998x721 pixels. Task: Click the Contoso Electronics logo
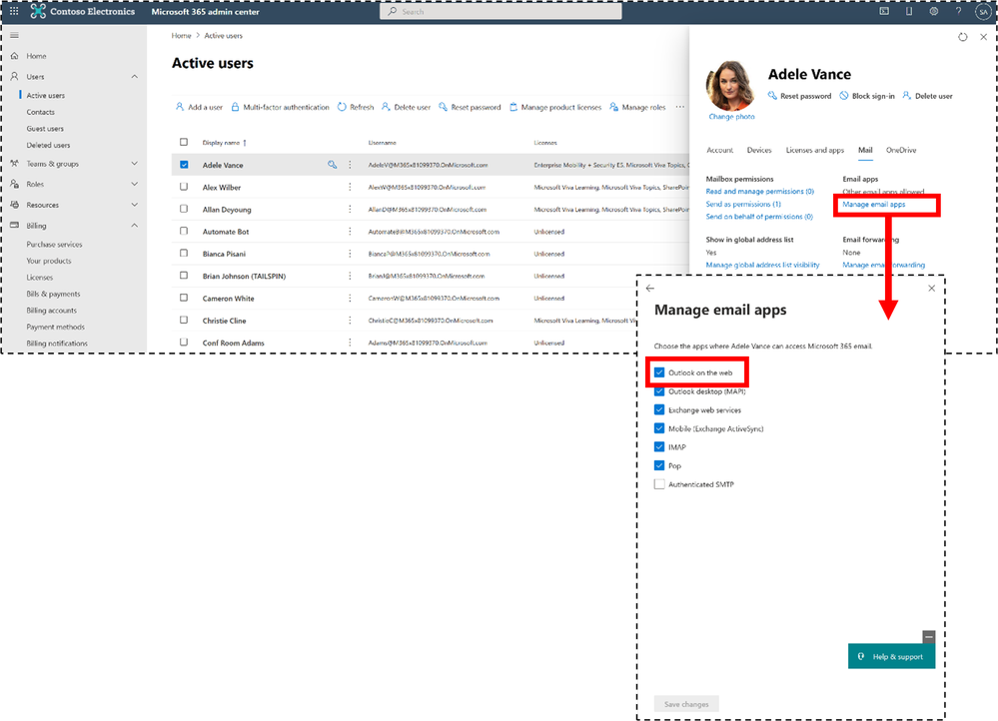pos(38,11)
